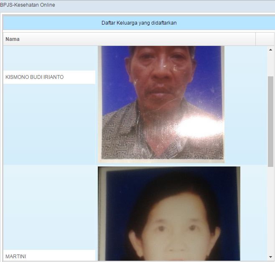
Task: Open the photo of MARTINI
Action: (x=169, y=214)
